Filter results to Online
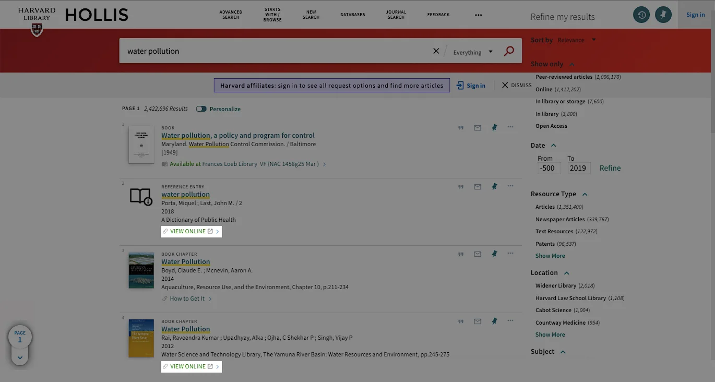The image size is (715, 382). pos(558,89)
